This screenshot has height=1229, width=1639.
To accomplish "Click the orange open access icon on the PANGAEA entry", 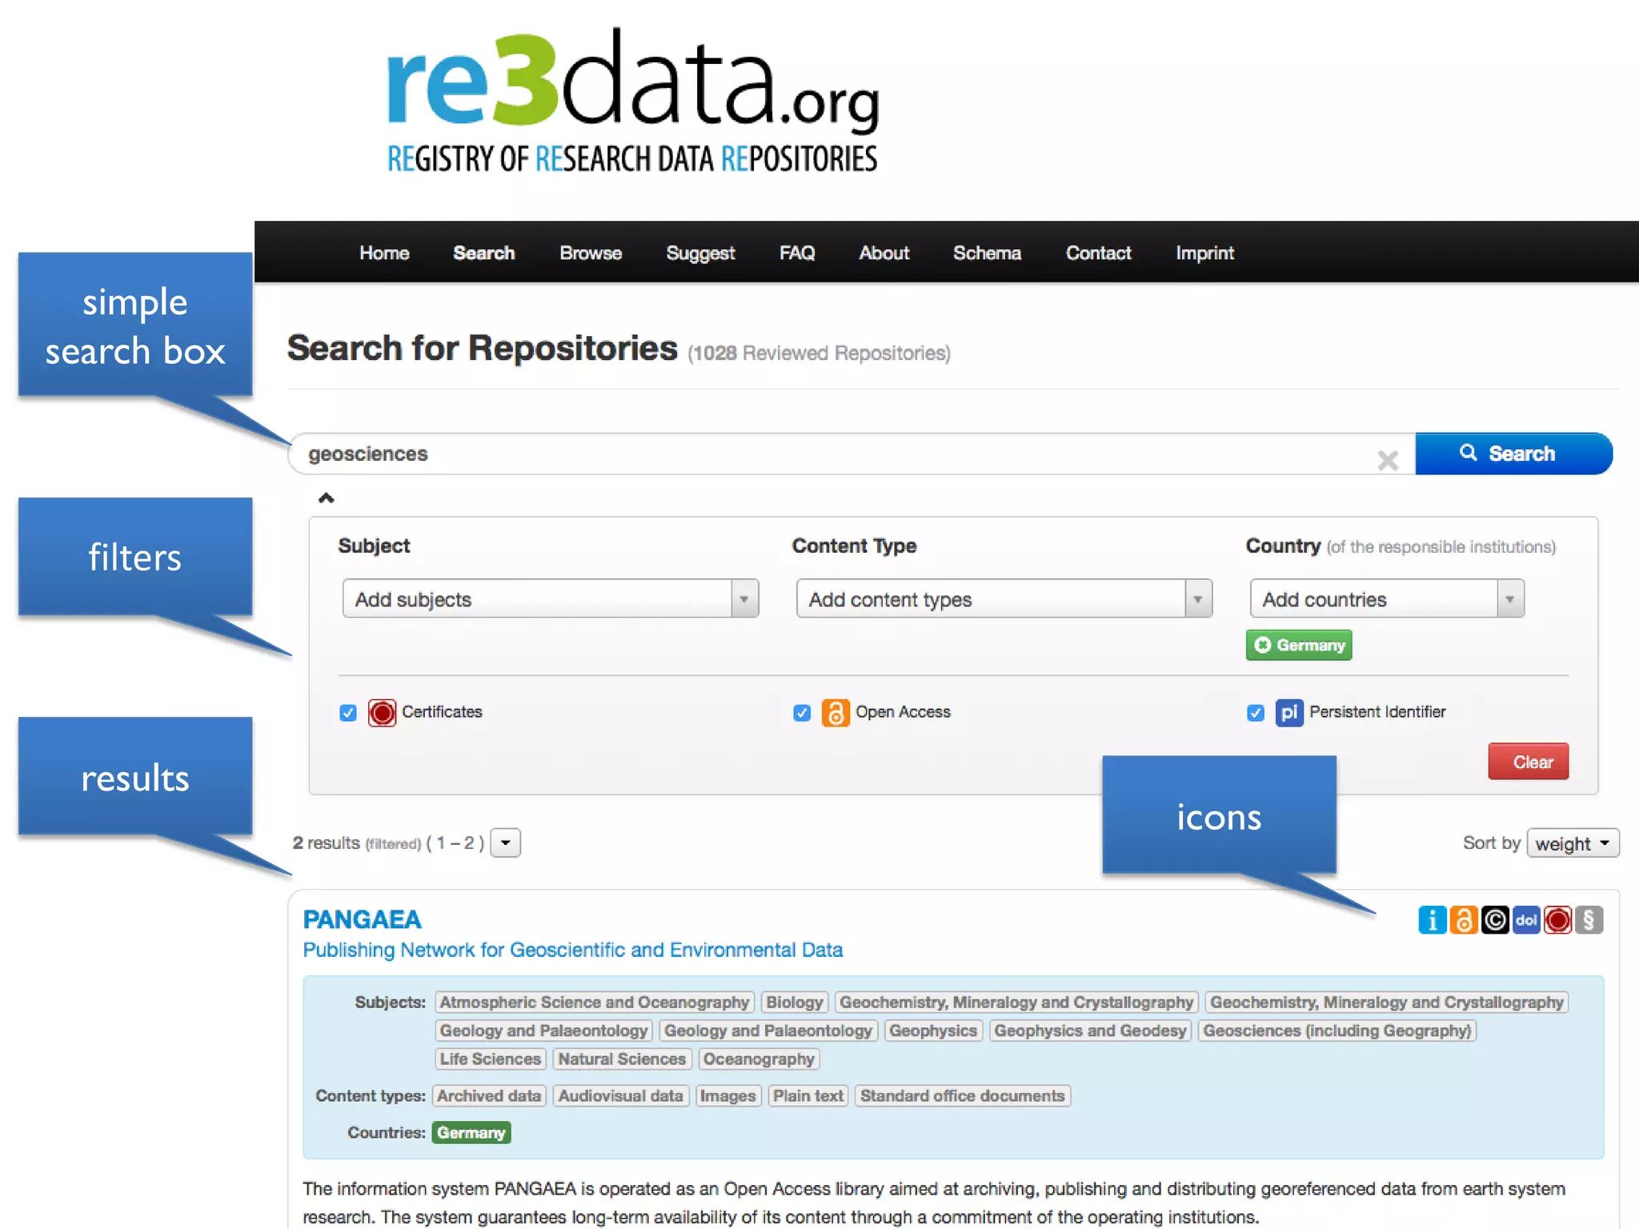I will pos(1463,920).
